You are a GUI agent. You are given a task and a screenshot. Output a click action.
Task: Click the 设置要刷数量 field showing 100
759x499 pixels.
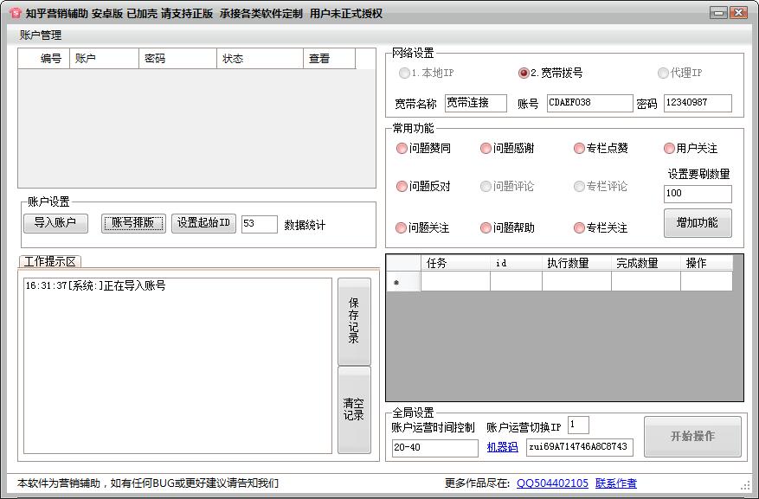coord(698,194)
